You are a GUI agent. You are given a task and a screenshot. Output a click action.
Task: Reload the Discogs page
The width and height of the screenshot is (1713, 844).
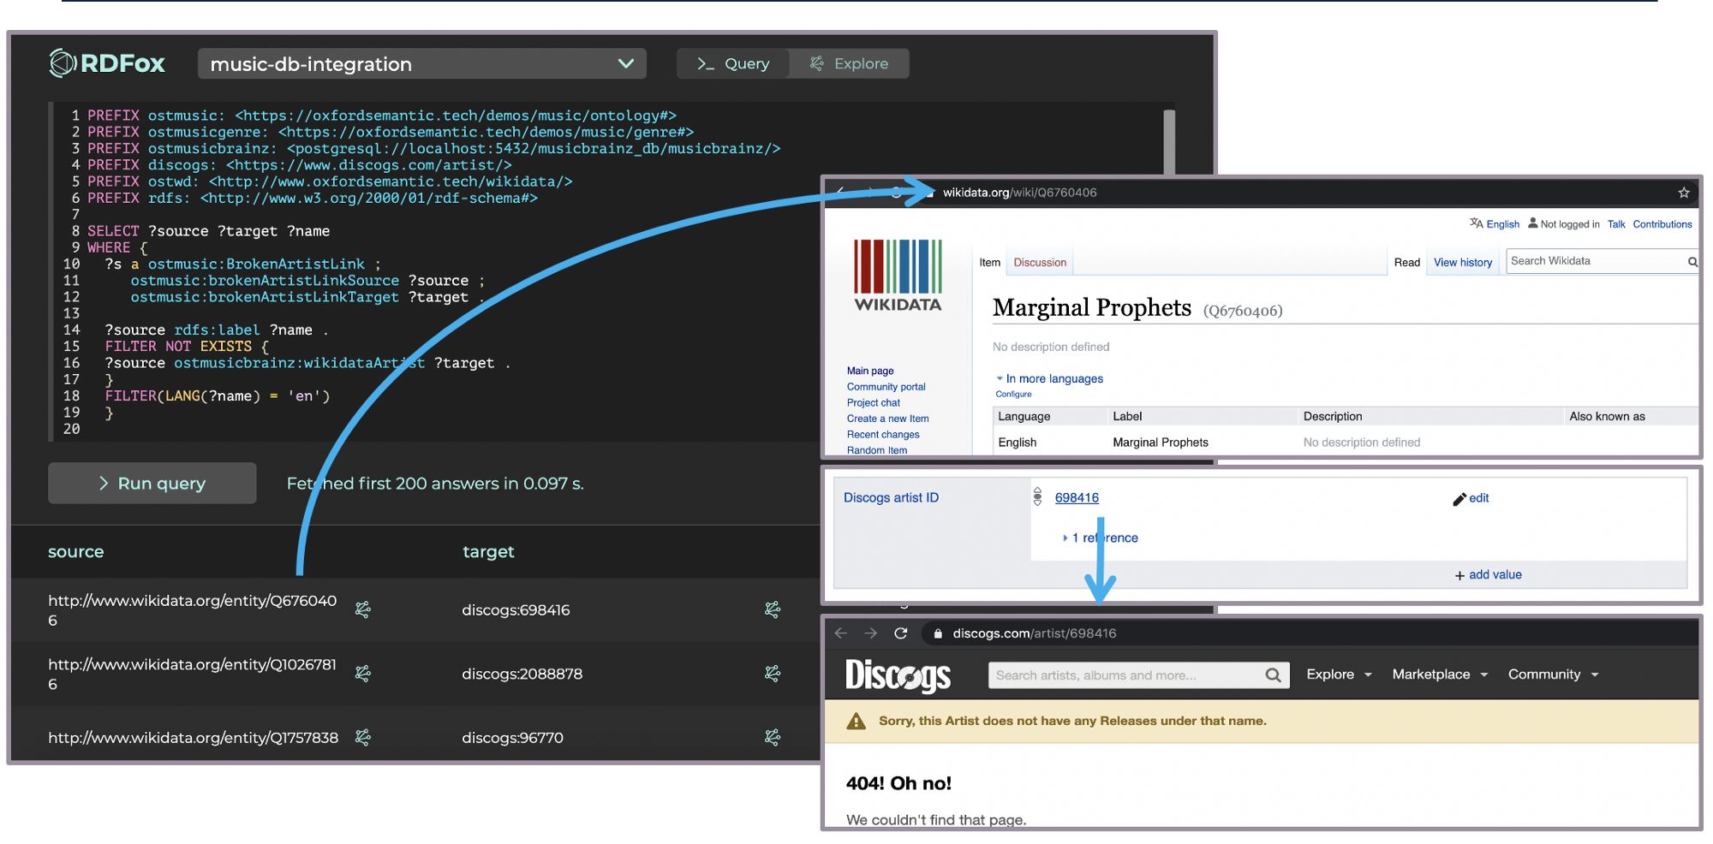point(900,633)
